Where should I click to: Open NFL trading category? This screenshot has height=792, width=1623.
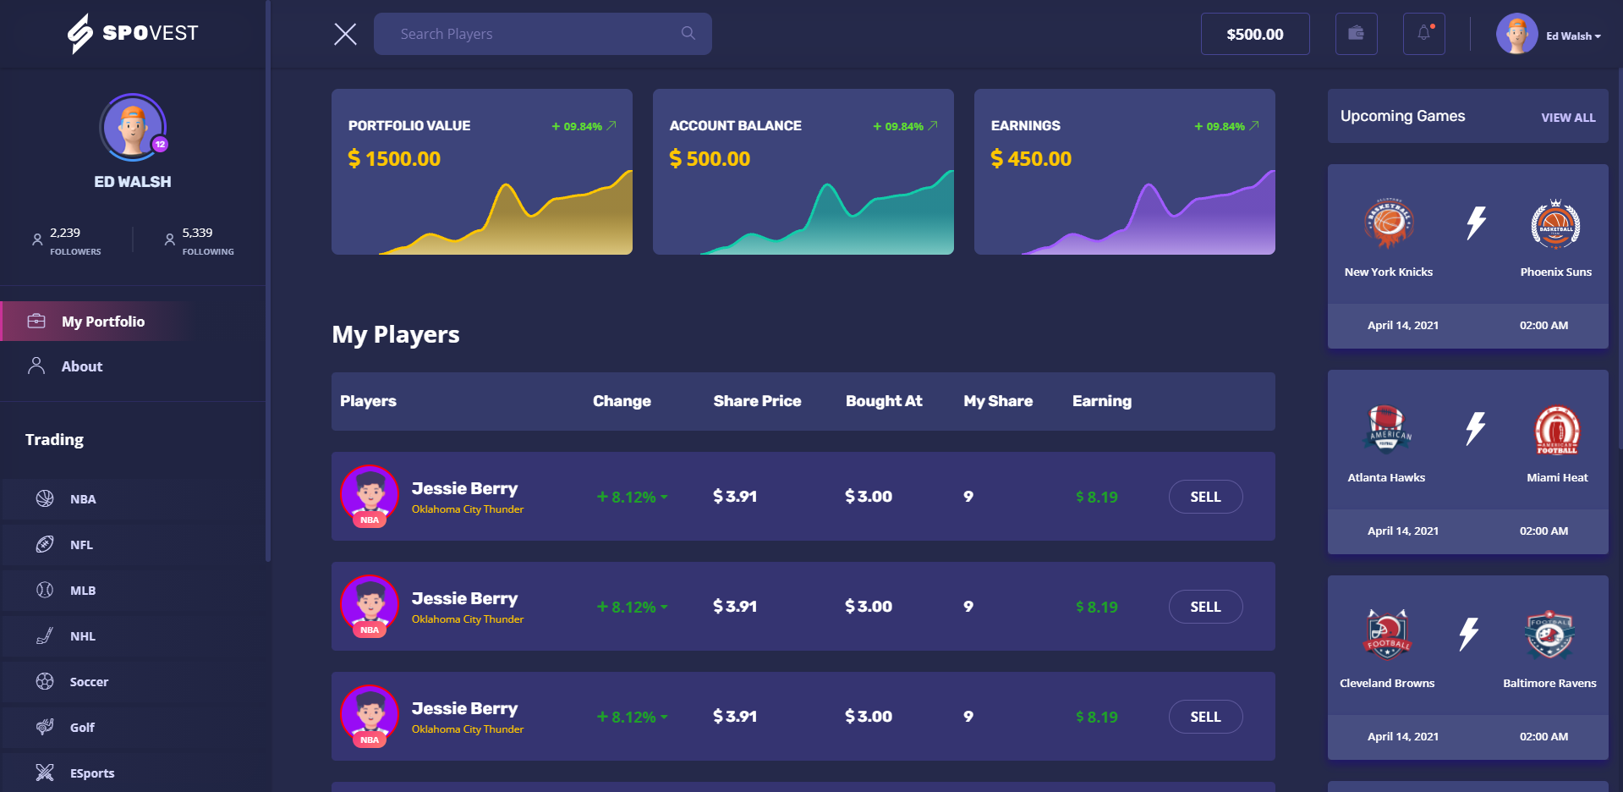pos(133,545)
